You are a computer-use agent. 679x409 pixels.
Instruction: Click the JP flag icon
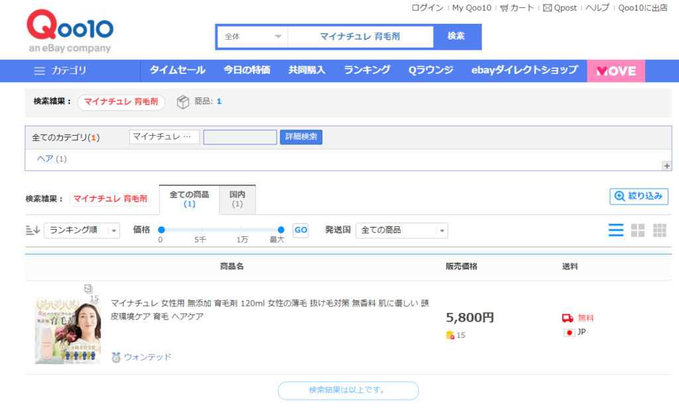coord(569,332)
